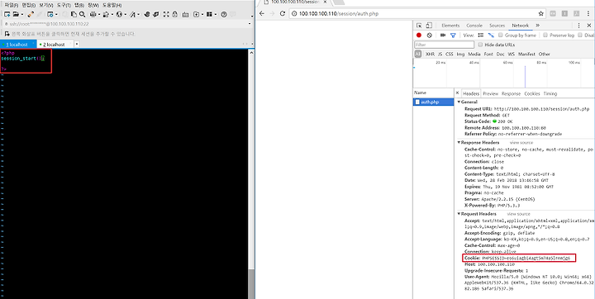Filter requests by Doc type

point(501,55)
